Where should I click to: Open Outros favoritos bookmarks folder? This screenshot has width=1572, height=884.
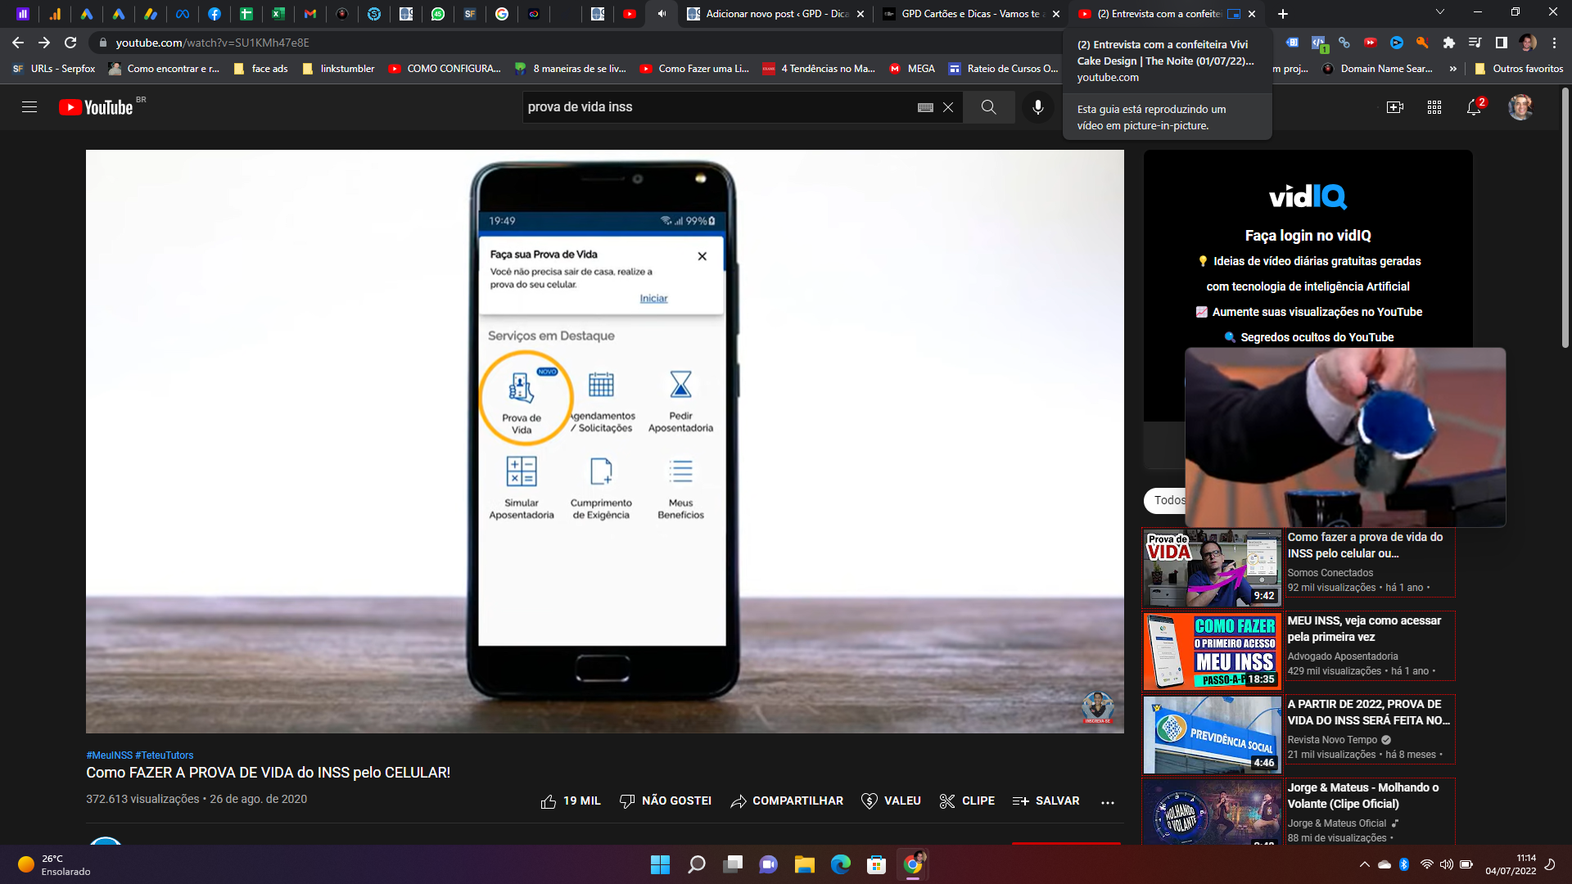point(1519,69)
